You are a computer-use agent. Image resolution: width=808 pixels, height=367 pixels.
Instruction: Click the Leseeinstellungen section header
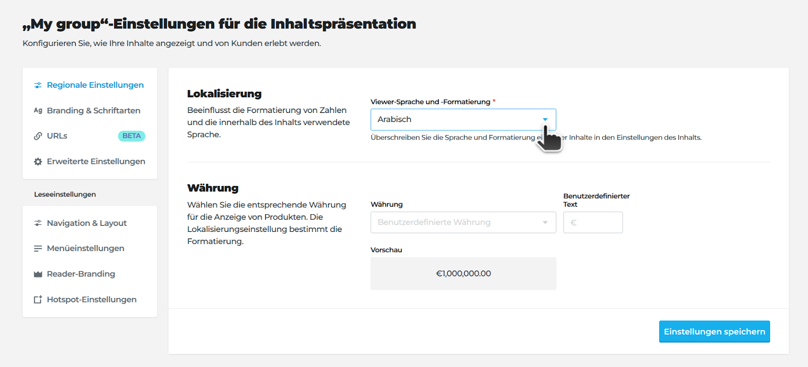(65, 194)
